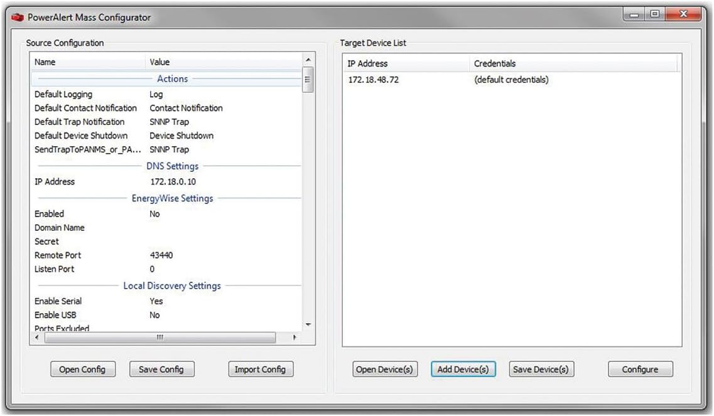Screen dimensions: 714x416
Task: Click the Value column header
Action: pos(224,62)
